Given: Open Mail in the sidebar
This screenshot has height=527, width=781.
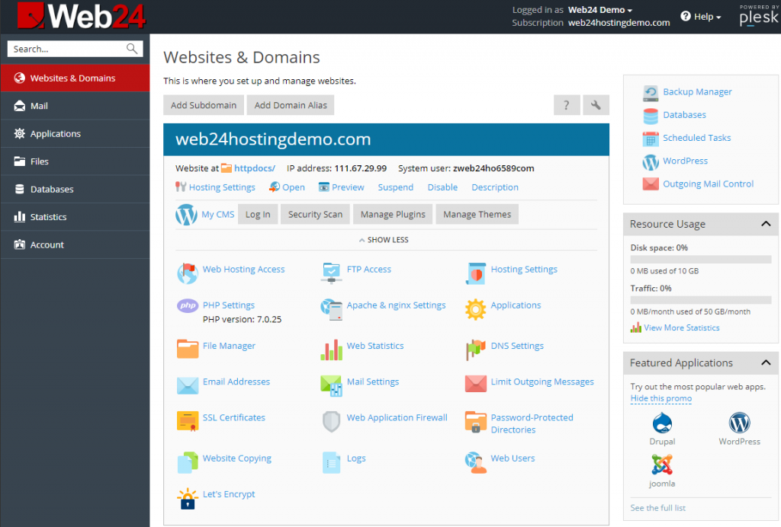Looking at the screenshot, I should point(76,106).
